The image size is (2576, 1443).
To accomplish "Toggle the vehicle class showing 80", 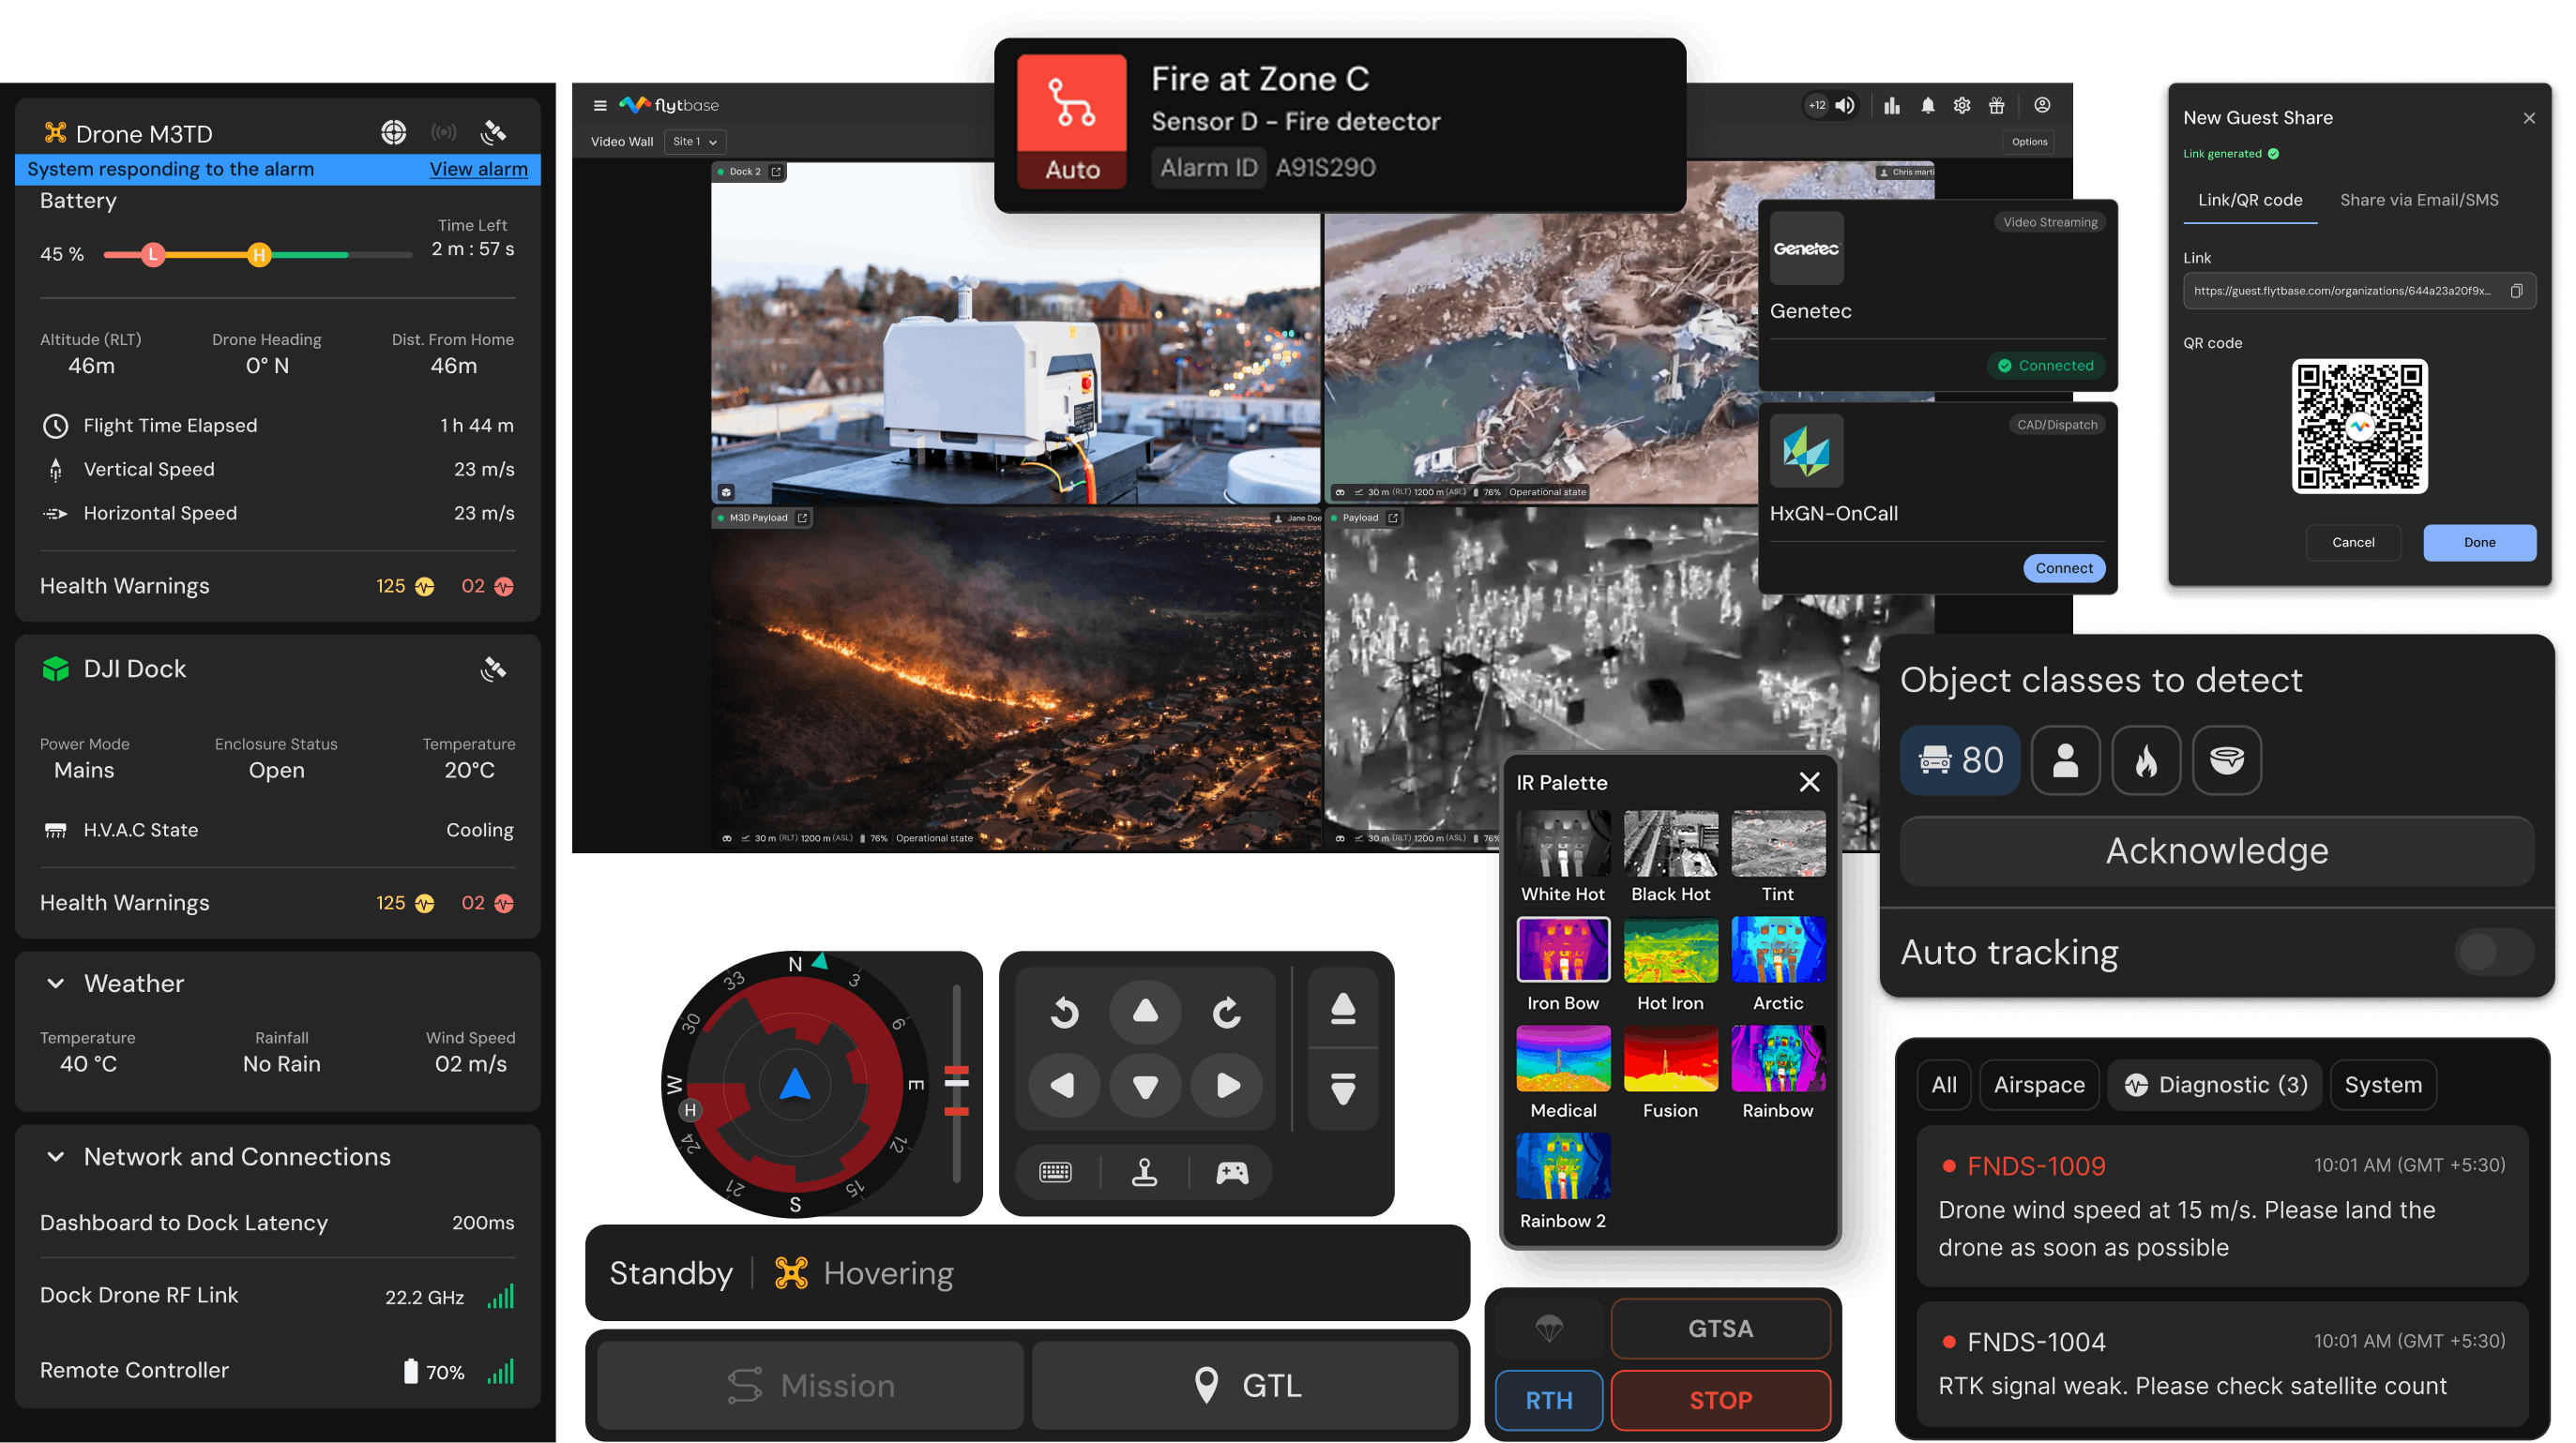I will (1959, 760).
